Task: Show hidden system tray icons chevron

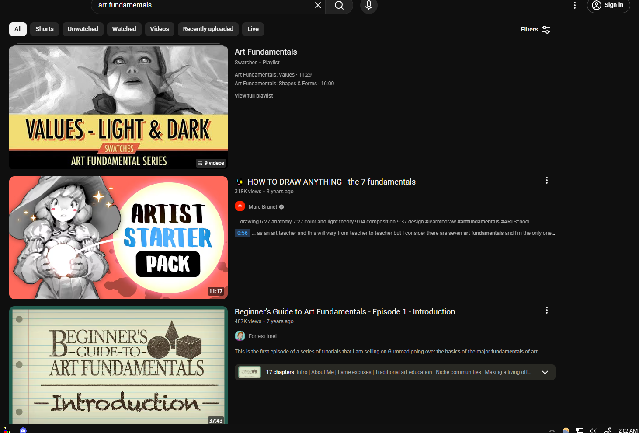Action: click(x=552, y=430)
